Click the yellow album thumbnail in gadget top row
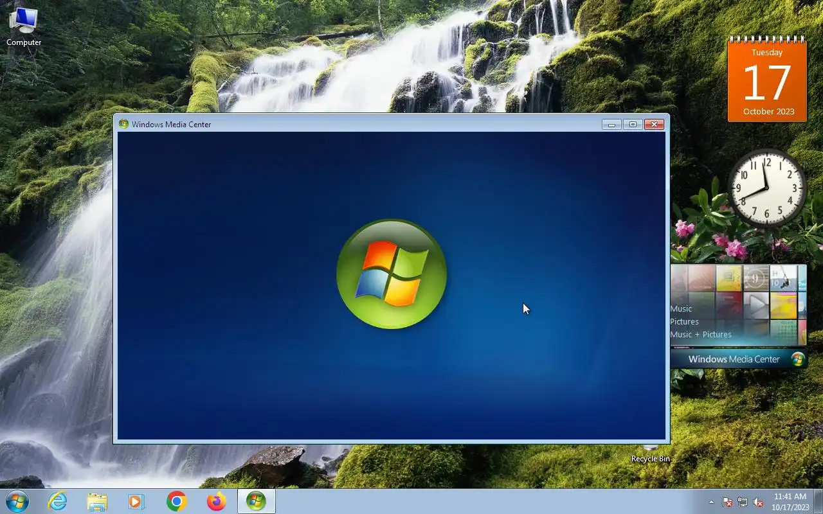The image size is (823, 514). point(728,278)
